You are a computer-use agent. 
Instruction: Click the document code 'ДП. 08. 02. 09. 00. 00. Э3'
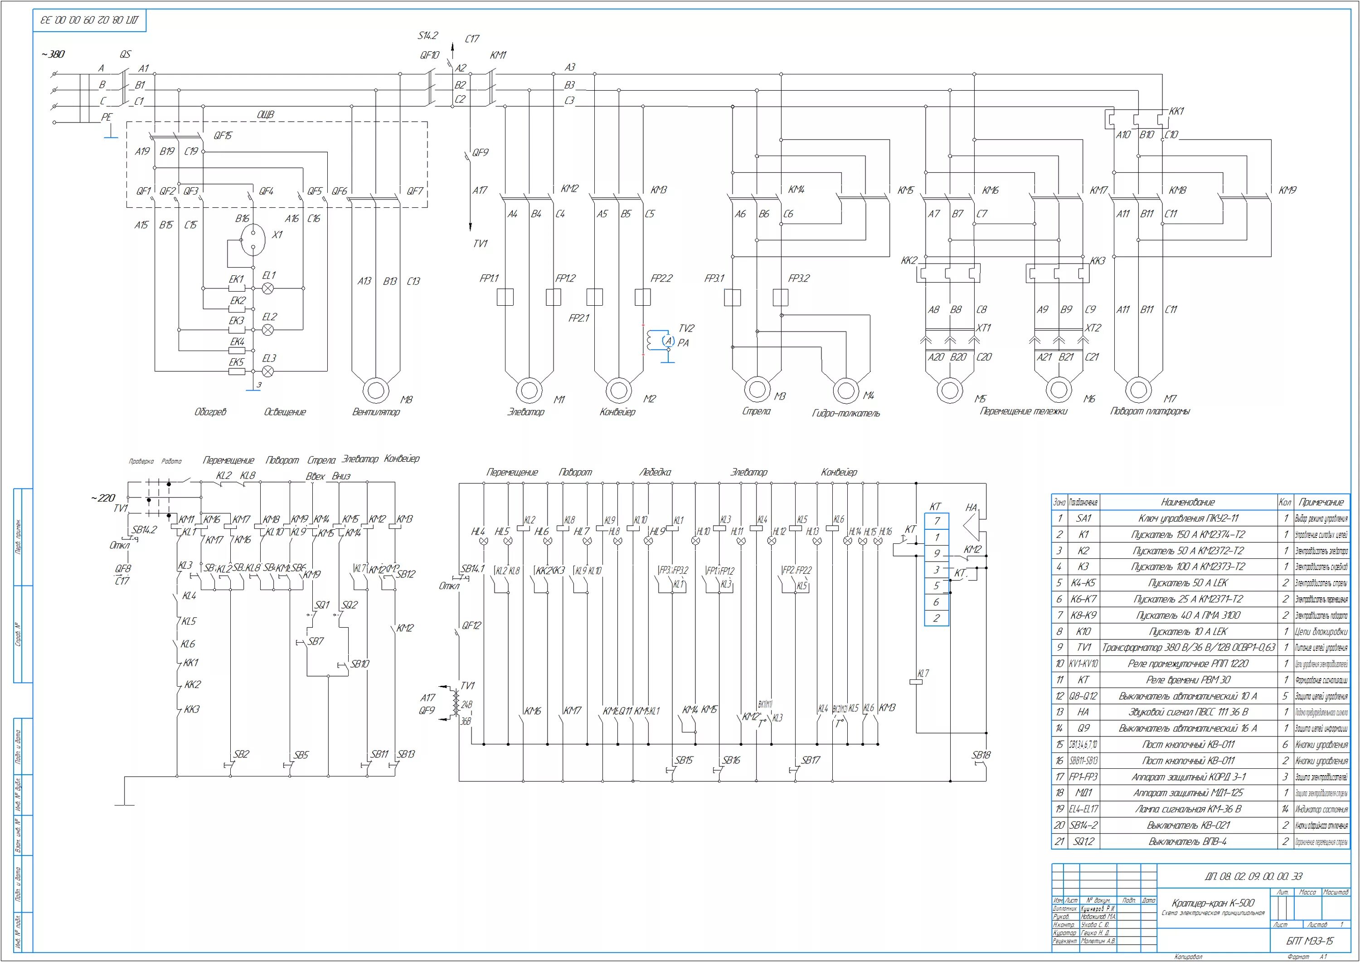click(x=1253, y=877)
